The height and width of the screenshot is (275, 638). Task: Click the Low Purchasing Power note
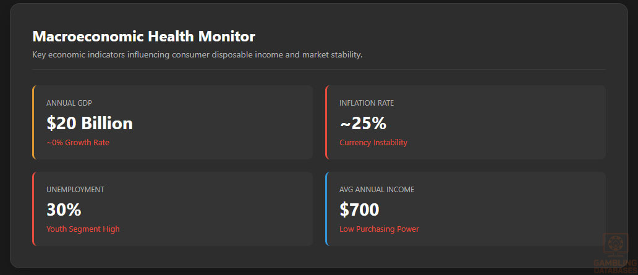click(x=379, y=229)
